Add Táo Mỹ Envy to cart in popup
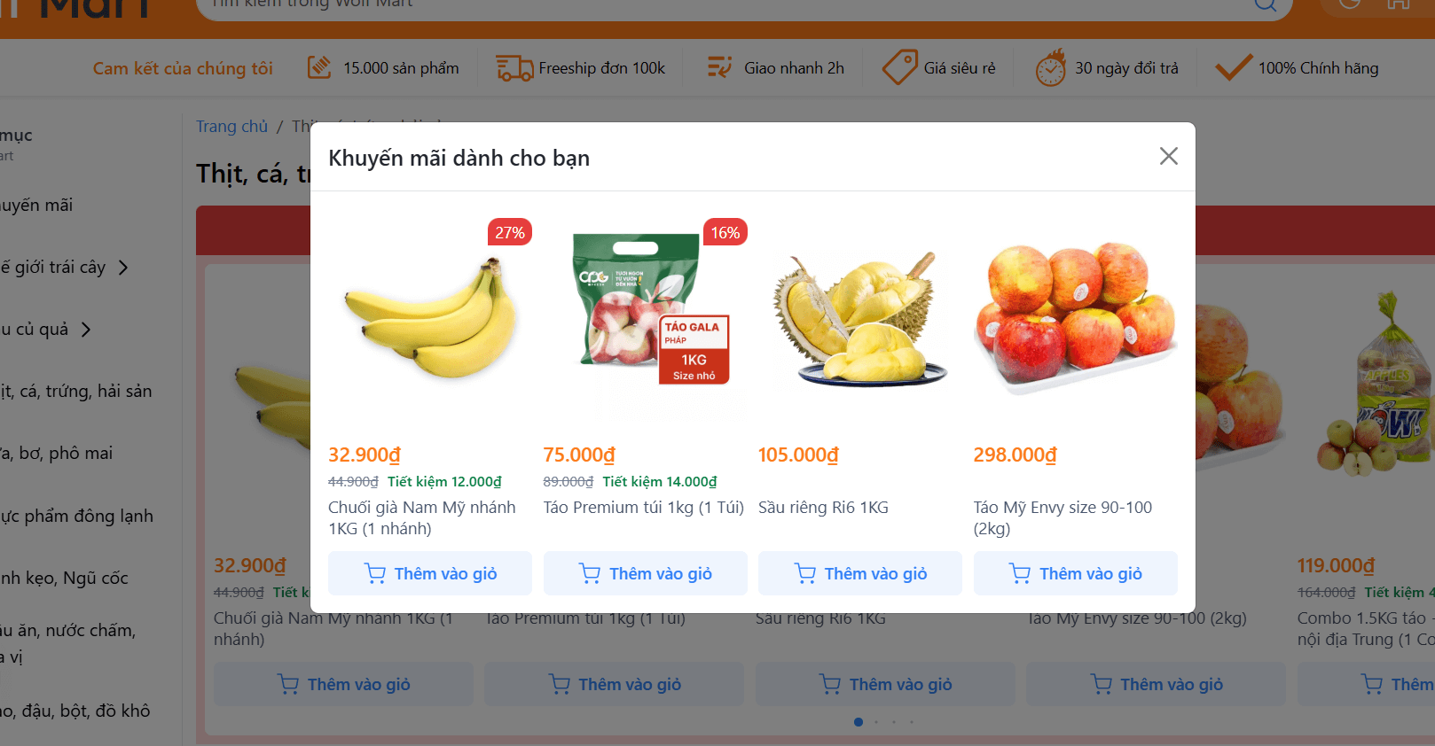Screen dimensions: 1435x746 pos(1076,573)
